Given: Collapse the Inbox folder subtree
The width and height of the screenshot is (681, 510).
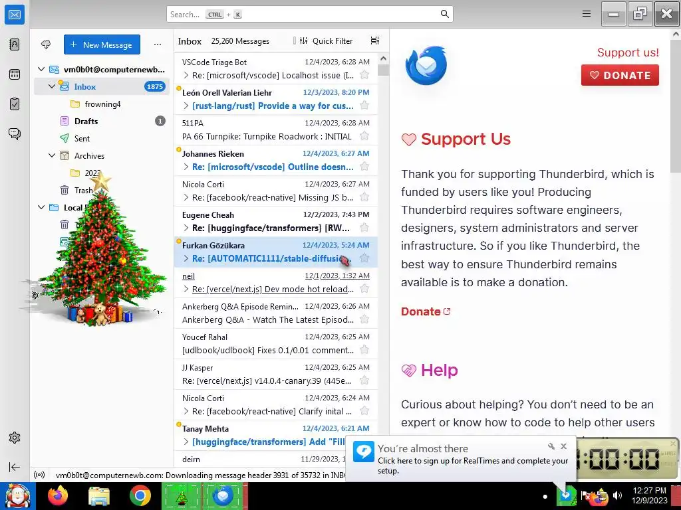Looking at the screenshot, I should click(52, 86).
